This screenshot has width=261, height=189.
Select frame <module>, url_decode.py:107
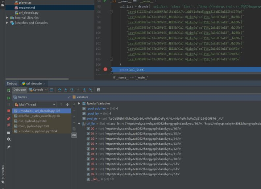point(42,111)
